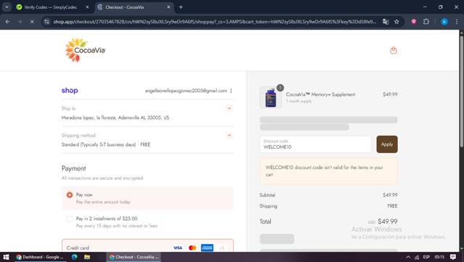Click the browser address bar URL
The height and width of the screenshot is (262, 464).
click(214, 22)
